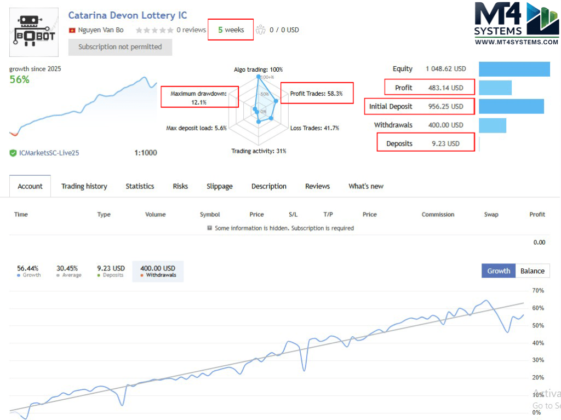561x420 pixels.
Task: Open the What's new tab
Action: pyautogui.click(x=365, y=186)
